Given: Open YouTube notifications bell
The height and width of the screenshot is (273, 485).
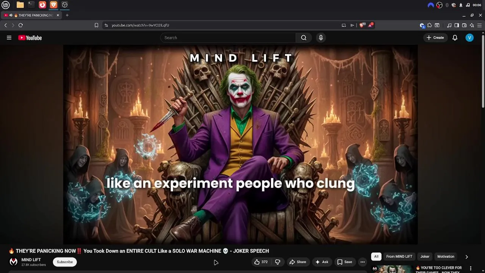Looking at the screenshot, I should pos(455,38).
